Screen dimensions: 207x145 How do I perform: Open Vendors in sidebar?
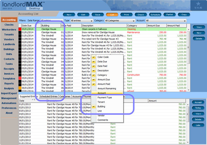9,39
